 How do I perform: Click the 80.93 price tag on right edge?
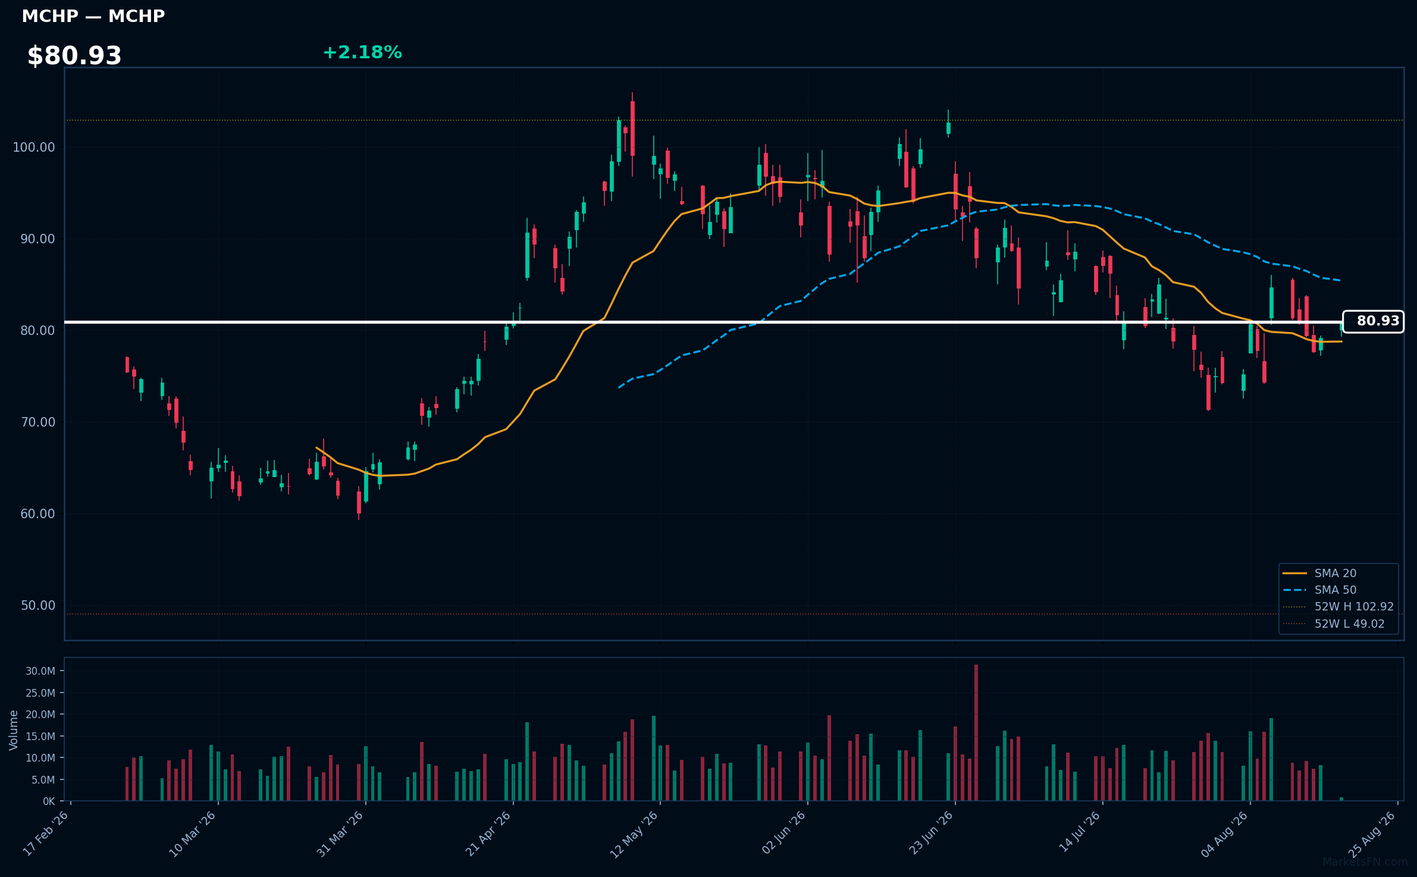click(x=1373, y=321)
